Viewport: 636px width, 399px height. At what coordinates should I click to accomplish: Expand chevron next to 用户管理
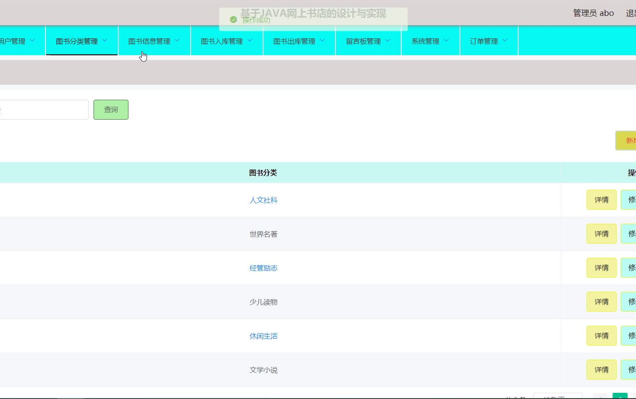[x=32, y=41]
